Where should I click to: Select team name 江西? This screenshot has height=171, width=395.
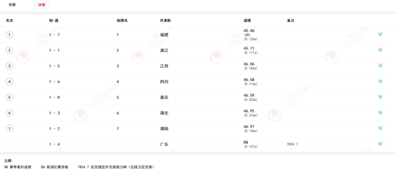tap(164, 66)
